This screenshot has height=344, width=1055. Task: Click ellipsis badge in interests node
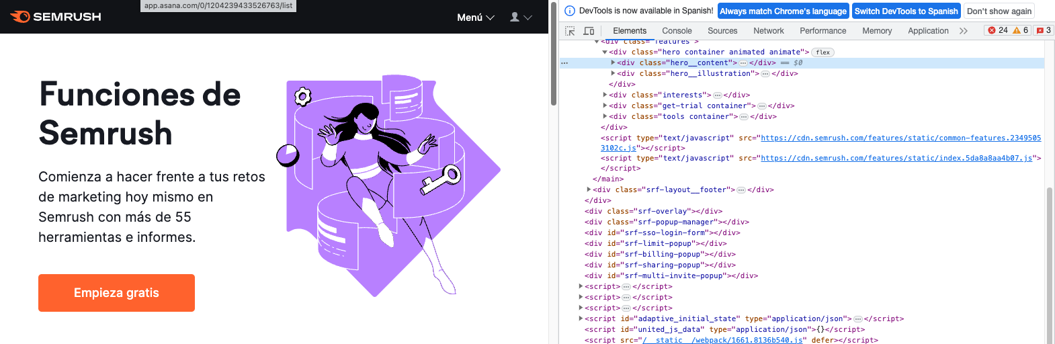coord(717,95)
